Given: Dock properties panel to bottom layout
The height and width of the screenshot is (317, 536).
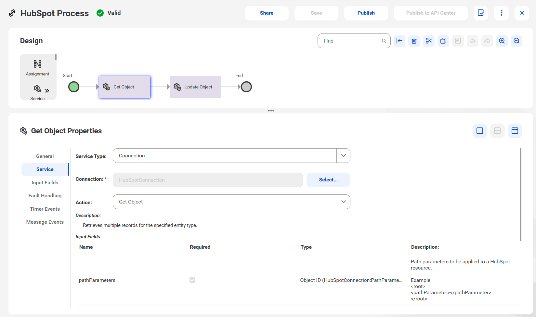Looking at the screenshot, I should tap(480, 131).
